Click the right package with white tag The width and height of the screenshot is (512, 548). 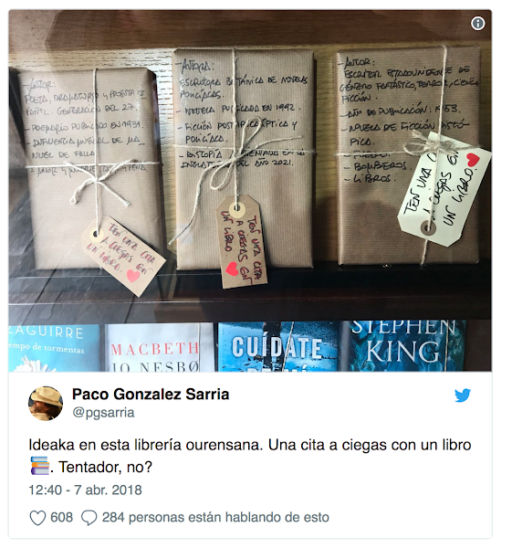point(408,156)
